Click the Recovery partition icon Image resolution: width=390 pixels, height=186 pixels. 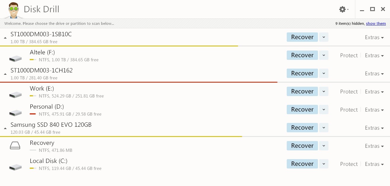pos(15,145)
